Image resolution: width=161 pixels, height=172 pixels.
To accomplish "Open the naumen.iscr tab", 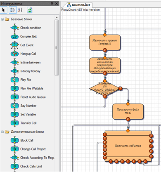I will point(78,5).
